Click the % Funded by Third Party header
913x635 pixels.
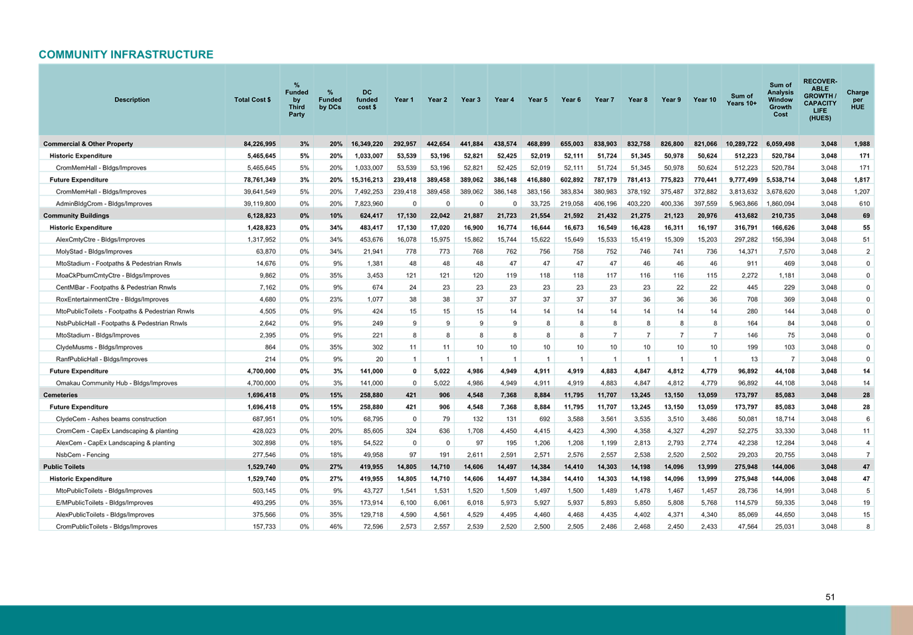[297, 100]
